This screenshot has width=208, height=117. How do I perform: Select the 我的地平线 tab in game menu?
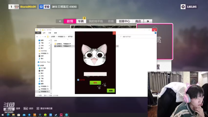(96, 21)
